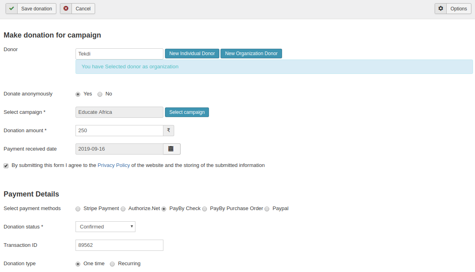Open the Donation status dropdown
This screenshot has width=475, height=272.
tap(105, 227)
